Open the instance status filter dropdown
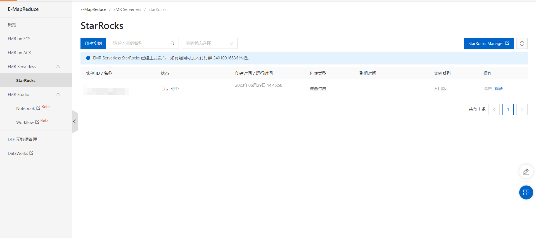 pos(209,43)
